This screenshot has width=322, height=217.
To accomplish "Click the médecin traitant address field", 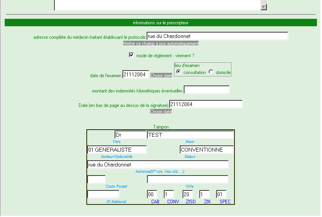I will coord(217,36).
